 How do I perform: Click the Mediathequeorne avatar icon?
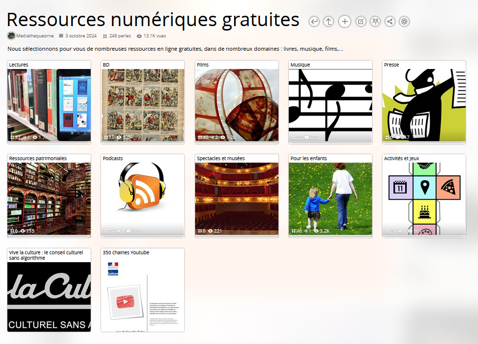pos(11,35)
